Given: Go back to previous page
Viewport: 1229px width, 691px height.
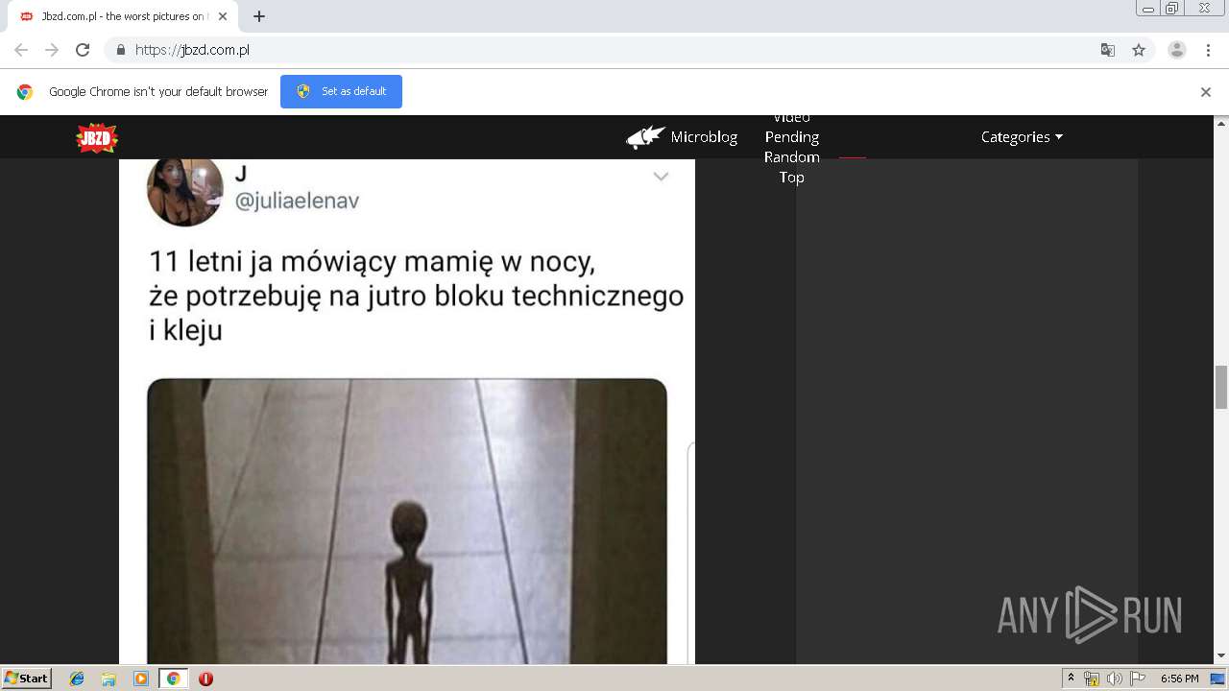Looking at the screenshot, I should pos(21,50).
